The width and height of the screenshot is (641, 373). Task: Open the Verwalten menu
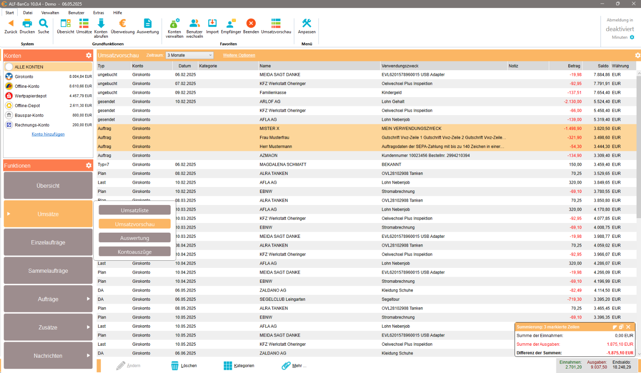click(50, 13)
